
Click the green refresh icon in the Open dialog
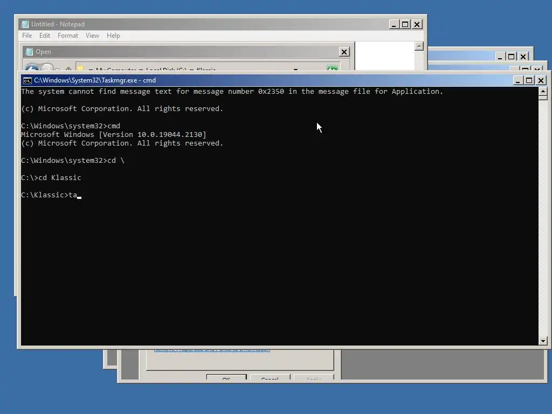pos(332,68)
